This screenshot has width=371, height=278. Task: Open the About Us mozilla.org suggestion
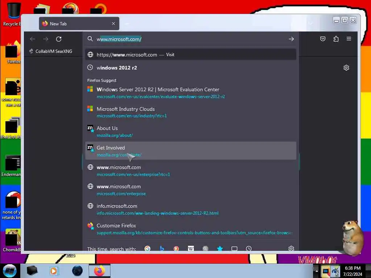pyautogui.click(x=191, y=131)
